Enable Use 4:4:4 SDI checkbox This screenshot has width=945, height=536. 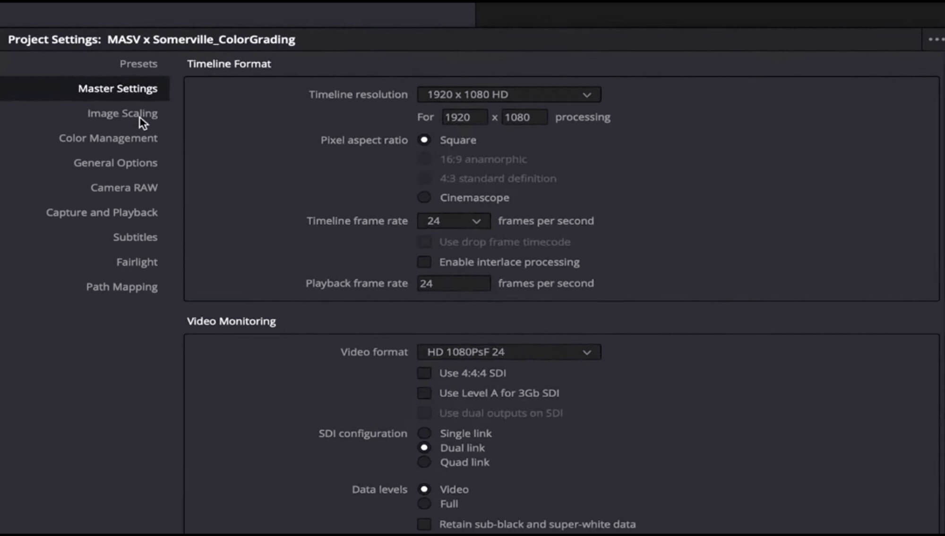(x=423, y=373)
